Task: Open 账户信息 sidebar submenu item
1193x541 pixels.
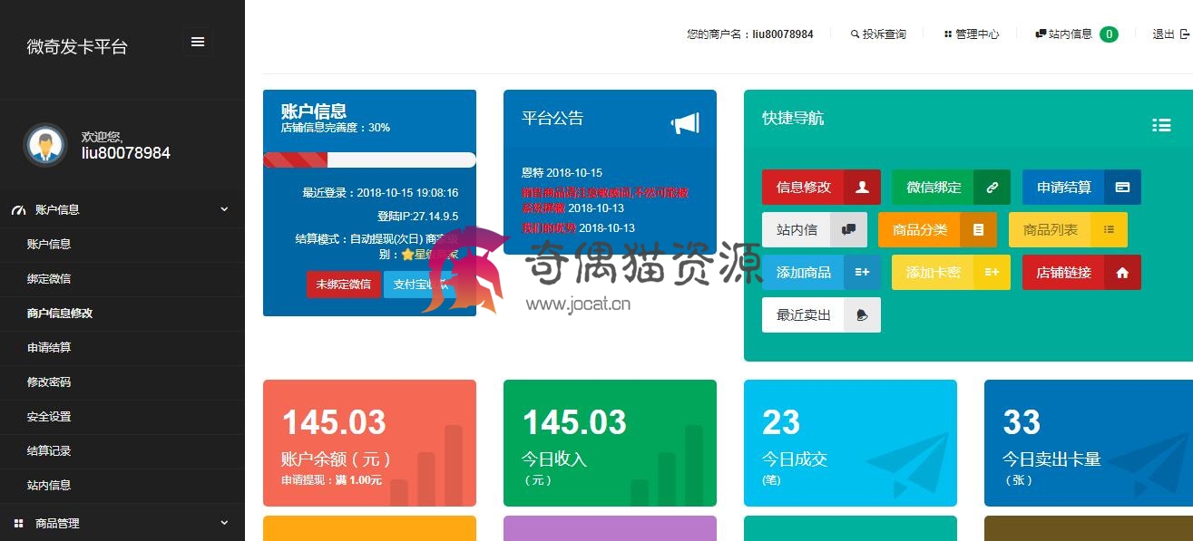Action: tap(49, 244)
